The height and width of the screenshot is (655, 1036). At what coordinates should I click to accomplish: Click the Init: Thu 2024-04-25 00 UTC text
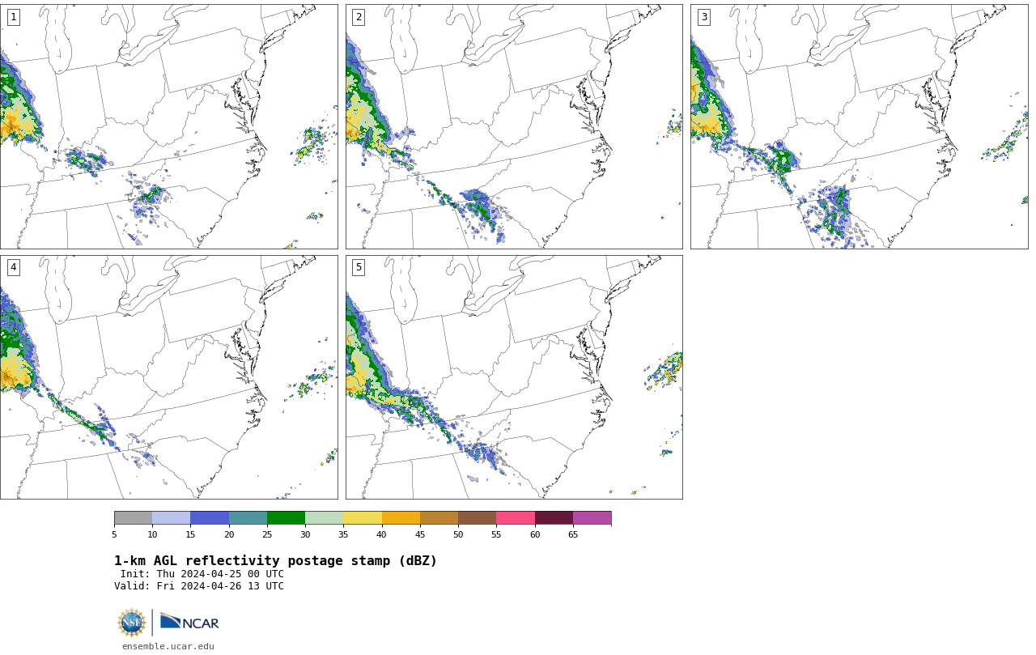202,574
